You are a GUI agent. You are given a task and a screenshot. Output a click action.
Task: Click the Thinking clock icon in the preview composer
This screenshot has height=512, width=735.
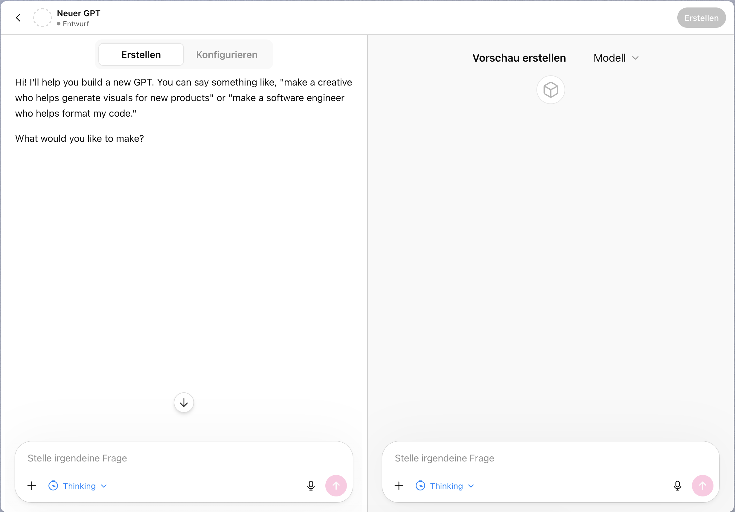pos(420,485)
